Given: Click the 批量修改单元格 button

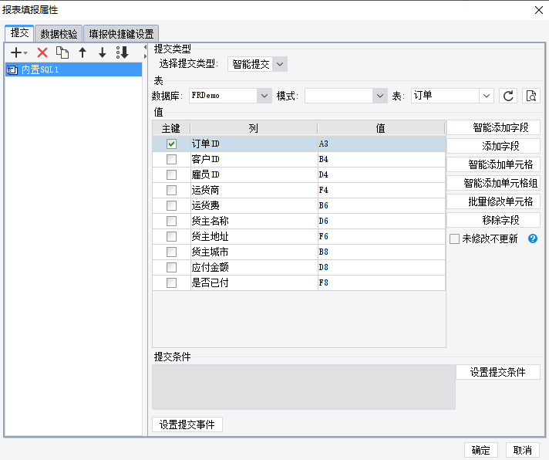Looking at the screenshot, I should click(x=493, y=201).
